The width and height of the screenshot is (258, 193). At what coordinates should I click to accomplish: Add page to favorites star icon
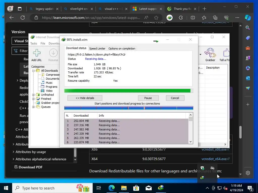point(156,18)
